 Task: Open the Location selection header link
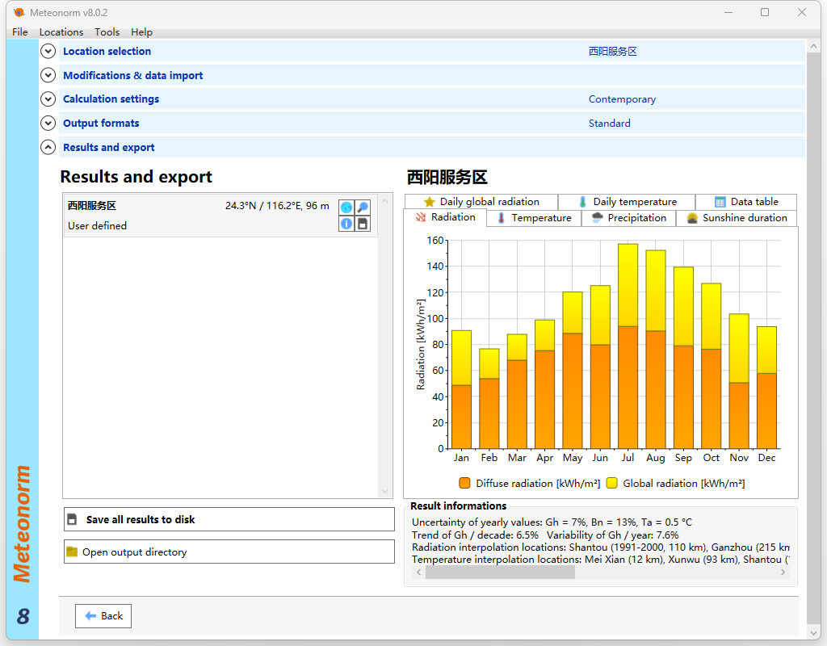[107, 51]
